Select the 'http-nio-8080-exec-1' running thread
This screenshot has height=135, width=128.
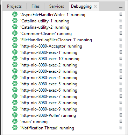(49, 52)
